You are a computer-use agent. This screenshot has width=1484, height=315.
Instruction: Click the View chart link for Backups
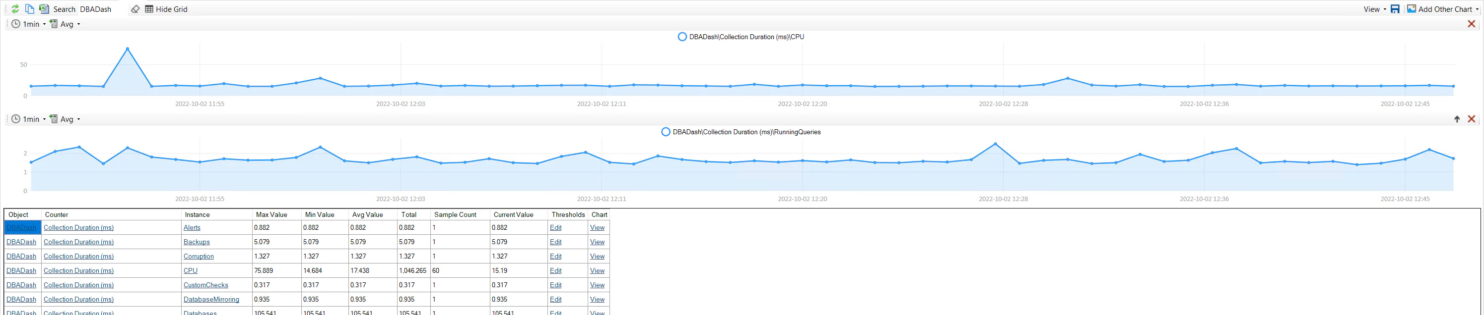point(597,242)
